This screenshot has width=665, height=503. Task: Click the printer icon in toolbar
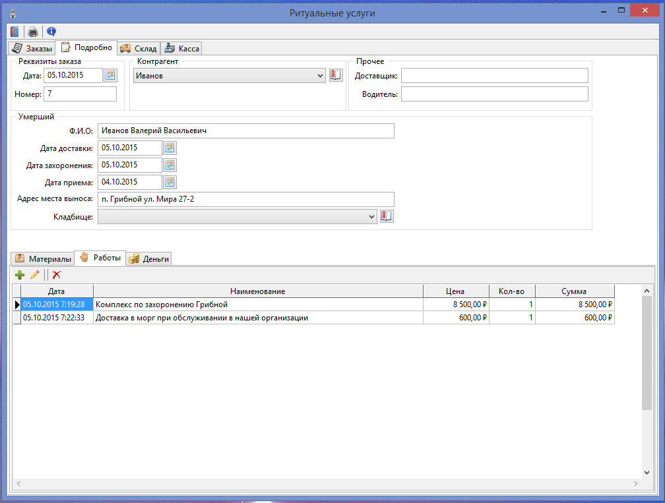click(33, 32)
